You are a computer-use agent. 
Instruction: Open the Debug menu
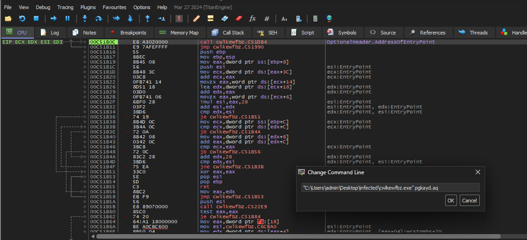43,7
